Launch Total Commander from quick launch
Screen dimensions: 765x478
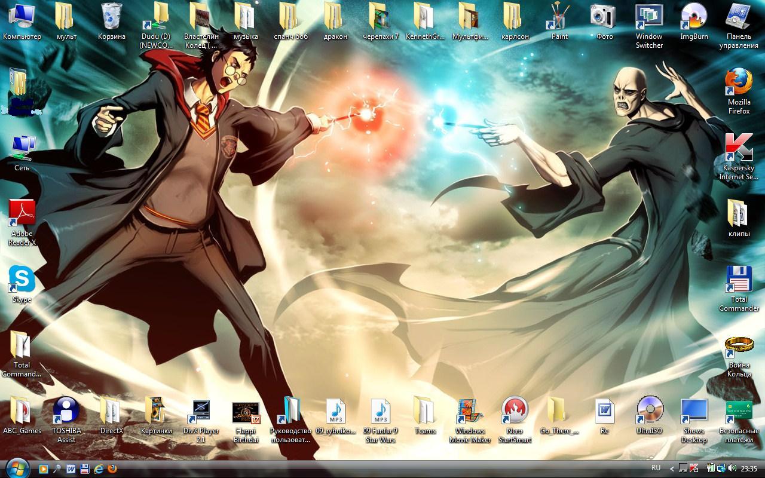pos(85,469)
